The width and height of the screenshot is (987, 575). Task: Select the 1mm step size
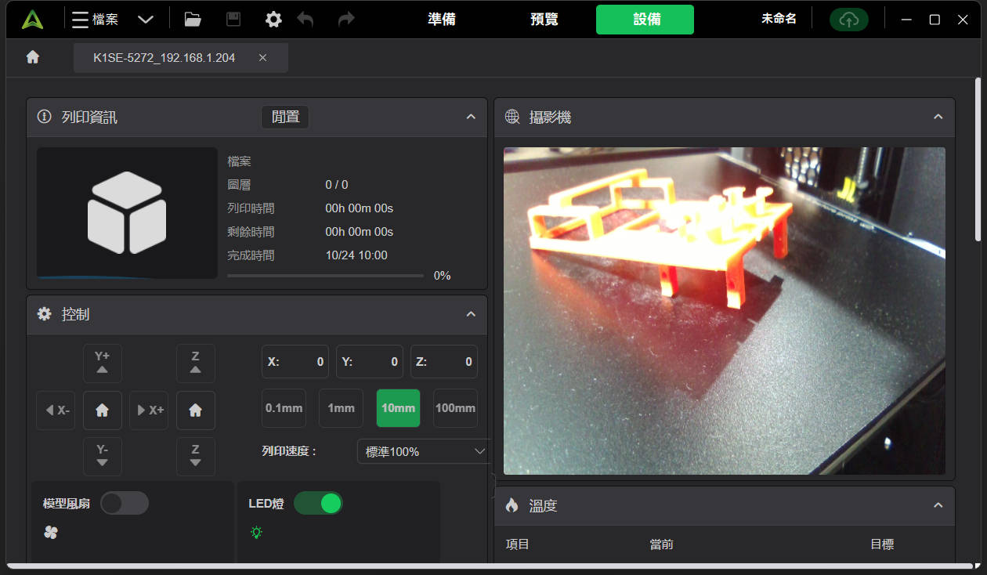[341, 408]
